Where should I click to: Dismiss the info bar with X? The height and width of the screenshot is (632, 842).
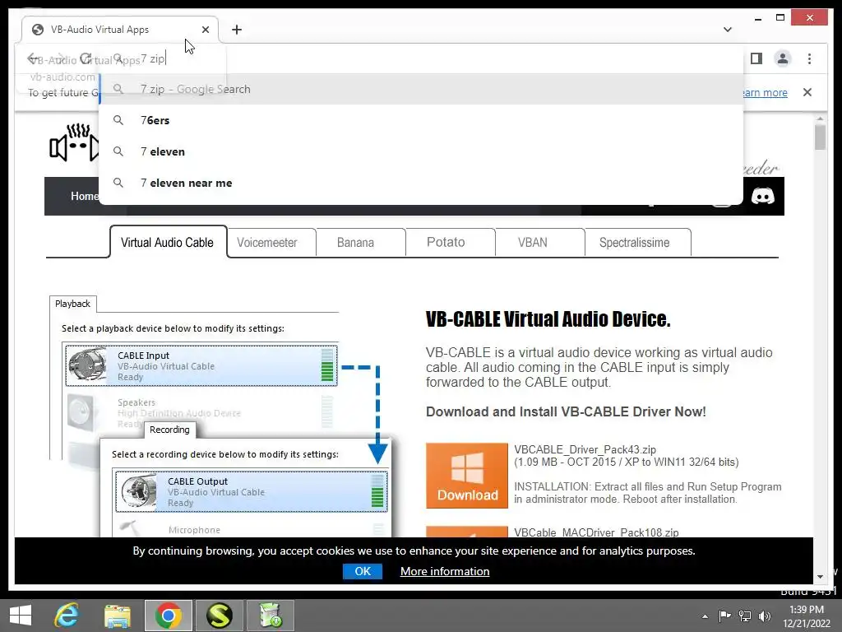click(x=807, y=92)
